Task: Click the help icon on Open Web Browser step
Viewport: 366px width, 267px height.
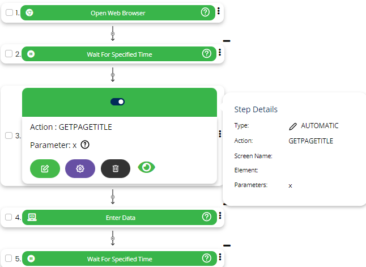Action: (206, 12)
